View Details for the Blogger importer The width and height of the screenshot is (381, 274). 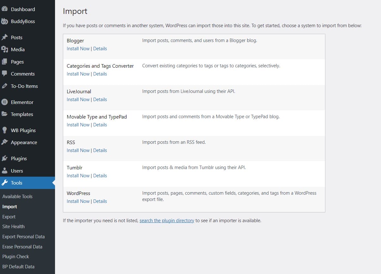click(100, 49)
